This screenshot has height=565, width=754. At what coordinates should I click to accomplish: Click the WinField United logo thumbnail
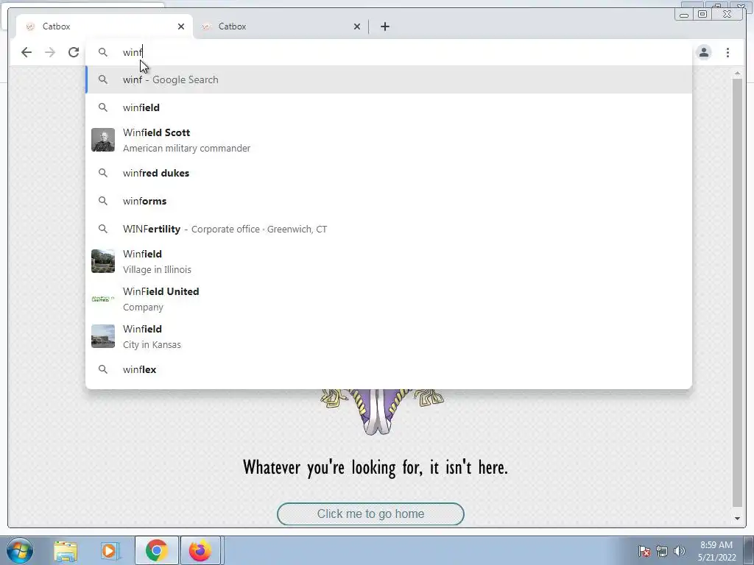point(103,299)
